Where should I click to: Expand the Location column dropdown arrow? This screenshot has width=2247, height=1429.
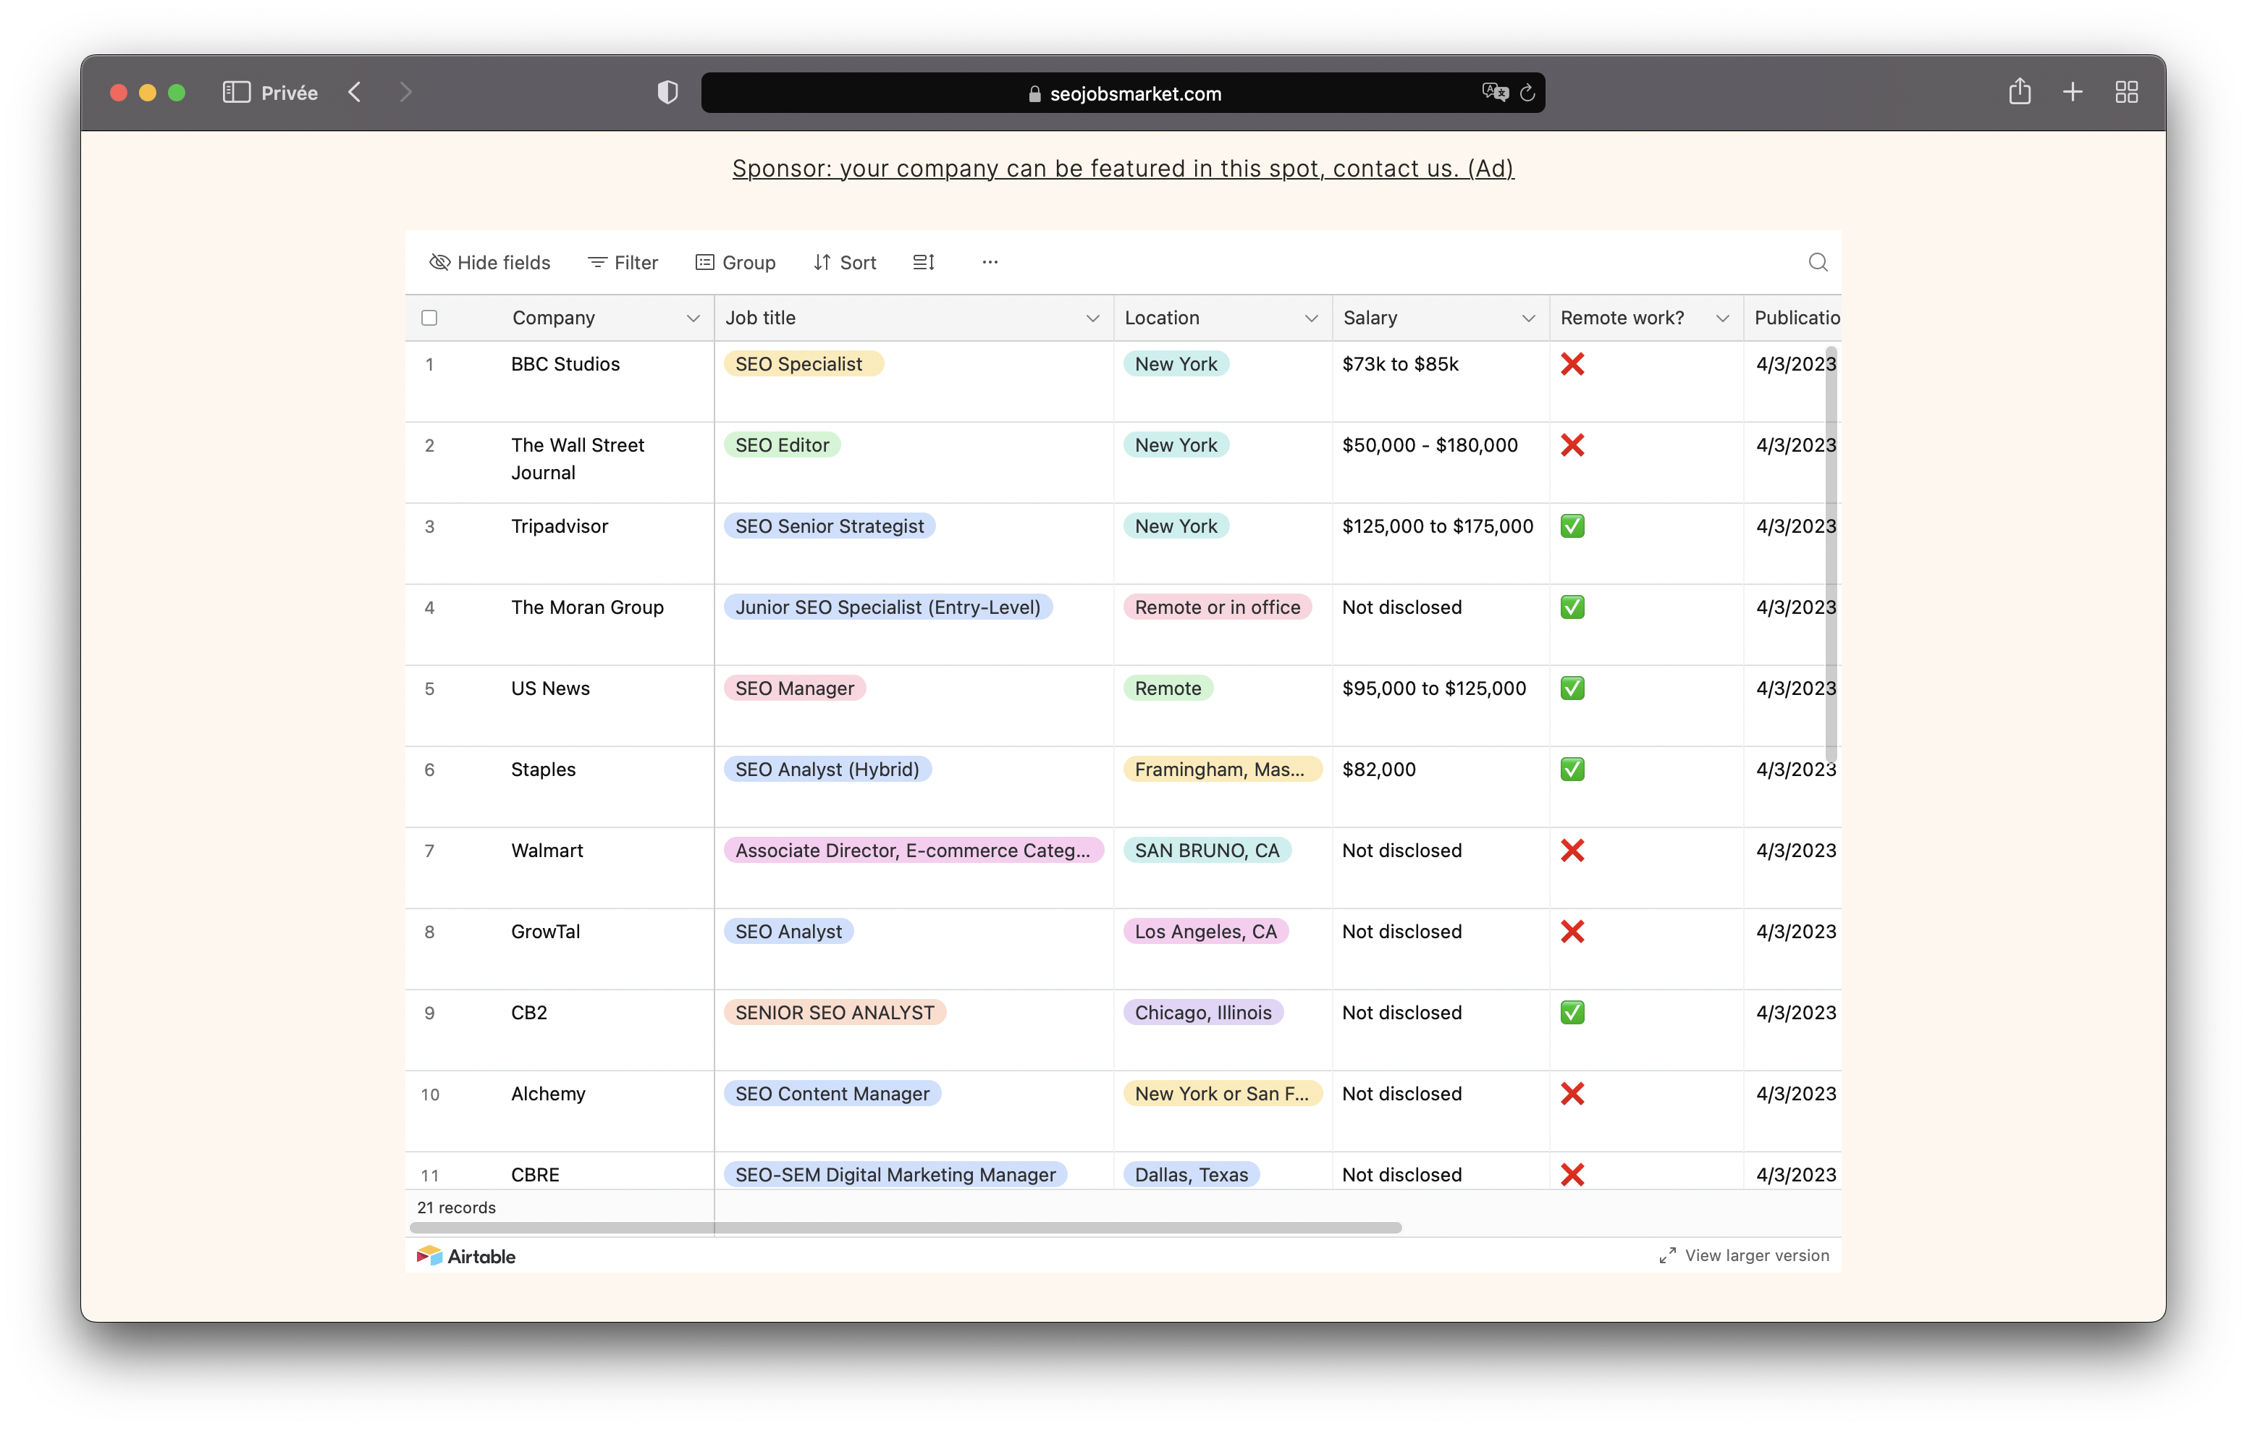click(x=1311, y=319)
